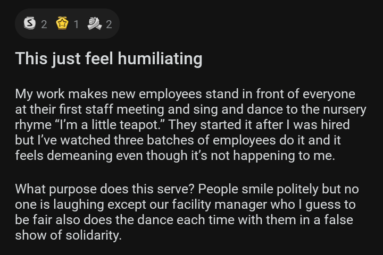Click the words "staff meeting" in first paragraph

tap(124, 109)
